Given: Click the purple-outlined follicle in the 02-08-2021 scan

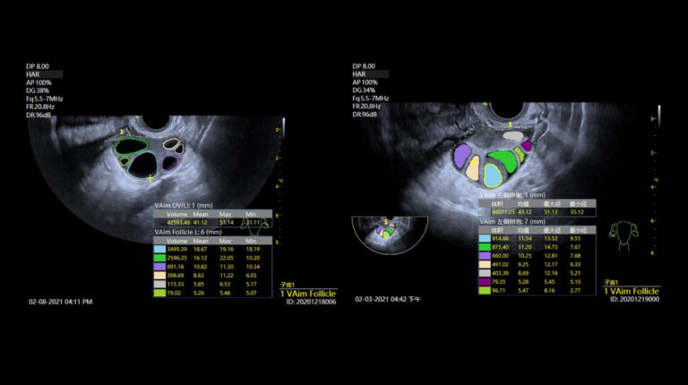Looking at the screenshot, I should click(169, 163).
